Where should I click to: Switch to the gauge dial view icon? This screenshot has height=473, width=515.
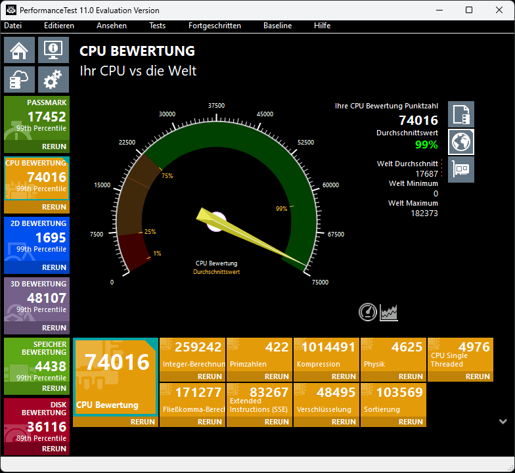click(368, 312)
